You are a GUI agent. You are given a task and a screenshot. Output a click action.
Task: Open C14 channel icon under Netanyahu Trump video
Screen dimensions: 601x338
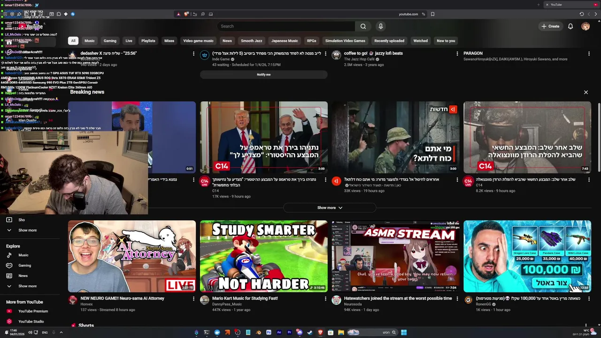(x=204, y=181)
